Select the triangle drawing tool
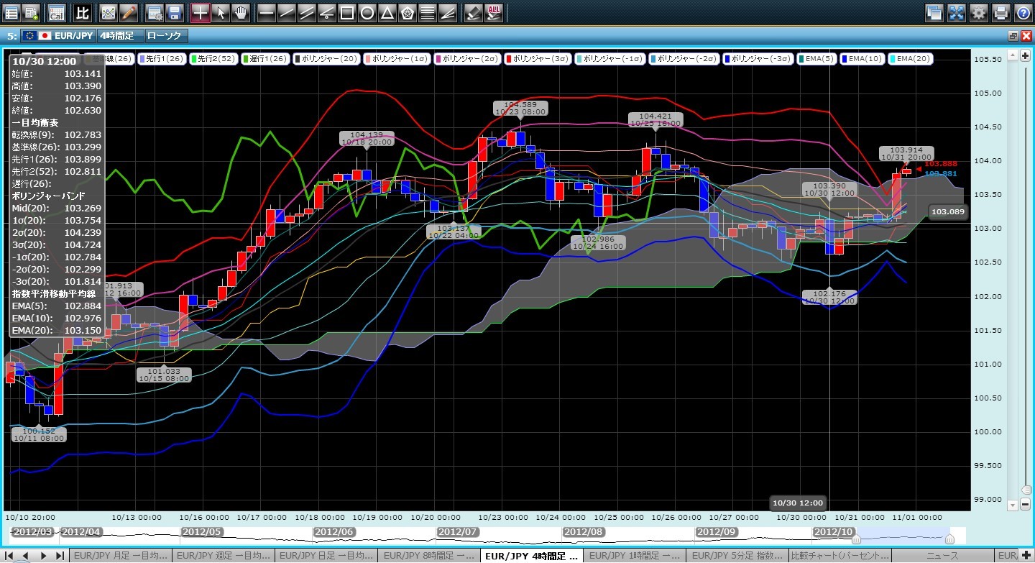1035x563 pixels. pos(387,12)
